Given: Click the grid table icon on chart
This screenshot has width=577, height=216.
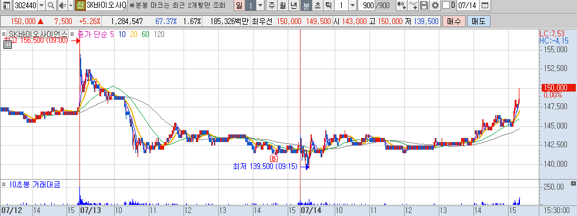Looking at the screenshot, I should tap(7, 45).
